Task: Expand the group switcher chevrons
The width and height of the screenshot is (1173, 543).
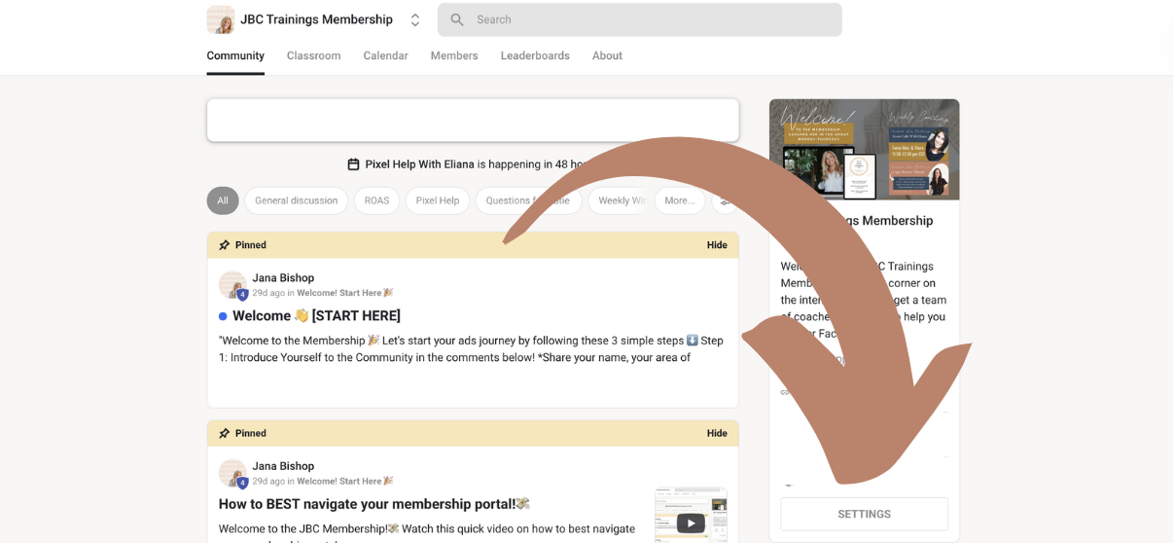Action: point(415,19)
